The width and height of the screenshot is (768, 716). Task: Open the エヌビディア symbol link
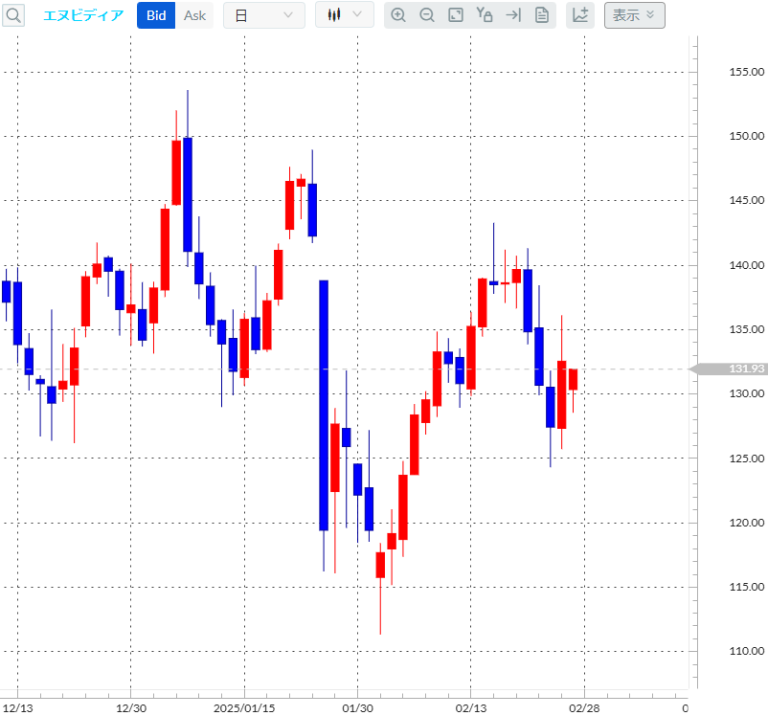tap(83, 15)
